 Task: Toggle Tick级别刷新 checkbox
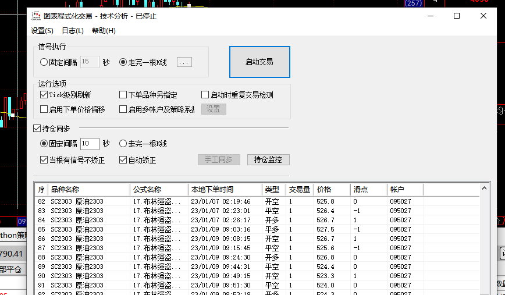[x=44, y=95]
